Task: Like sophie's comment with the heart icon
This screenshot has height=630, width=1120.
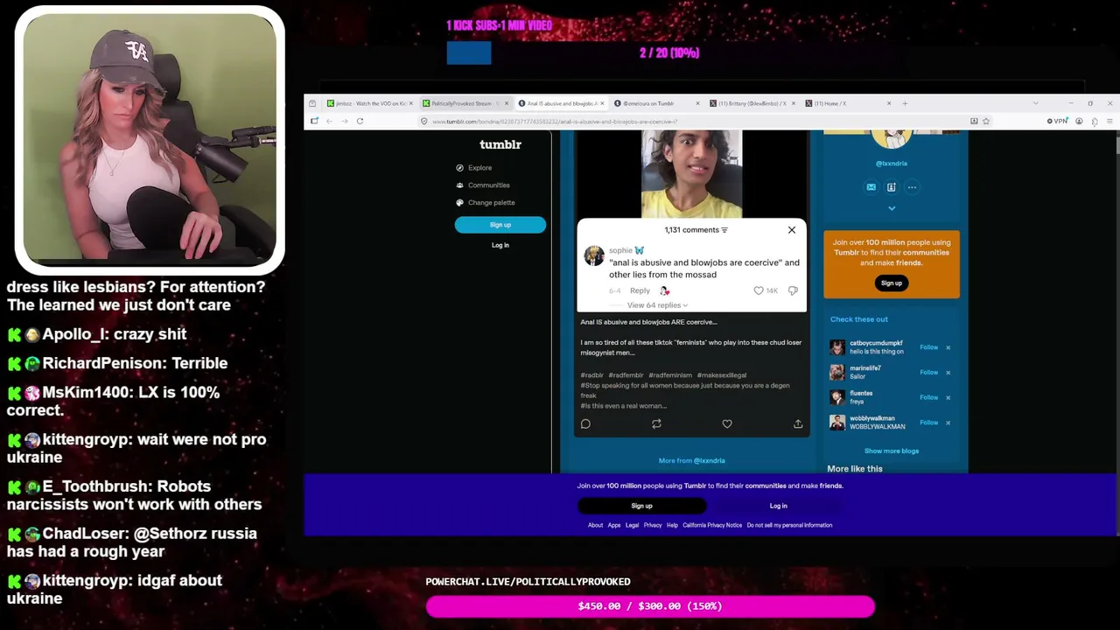Action: click(759, 290)
